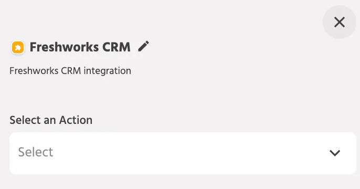Click the word "CRM" in the heading
The width and height of the screenshot is (360, 189).
tap(116, 47)
